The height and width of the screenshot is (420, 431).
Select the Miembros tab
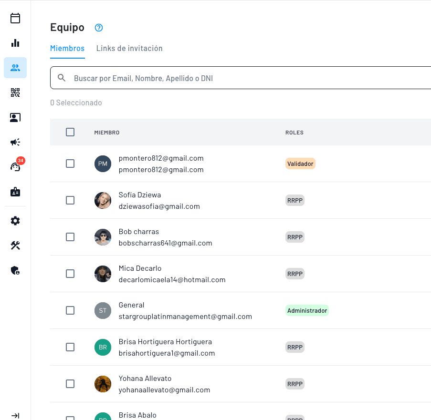point(67,48)
